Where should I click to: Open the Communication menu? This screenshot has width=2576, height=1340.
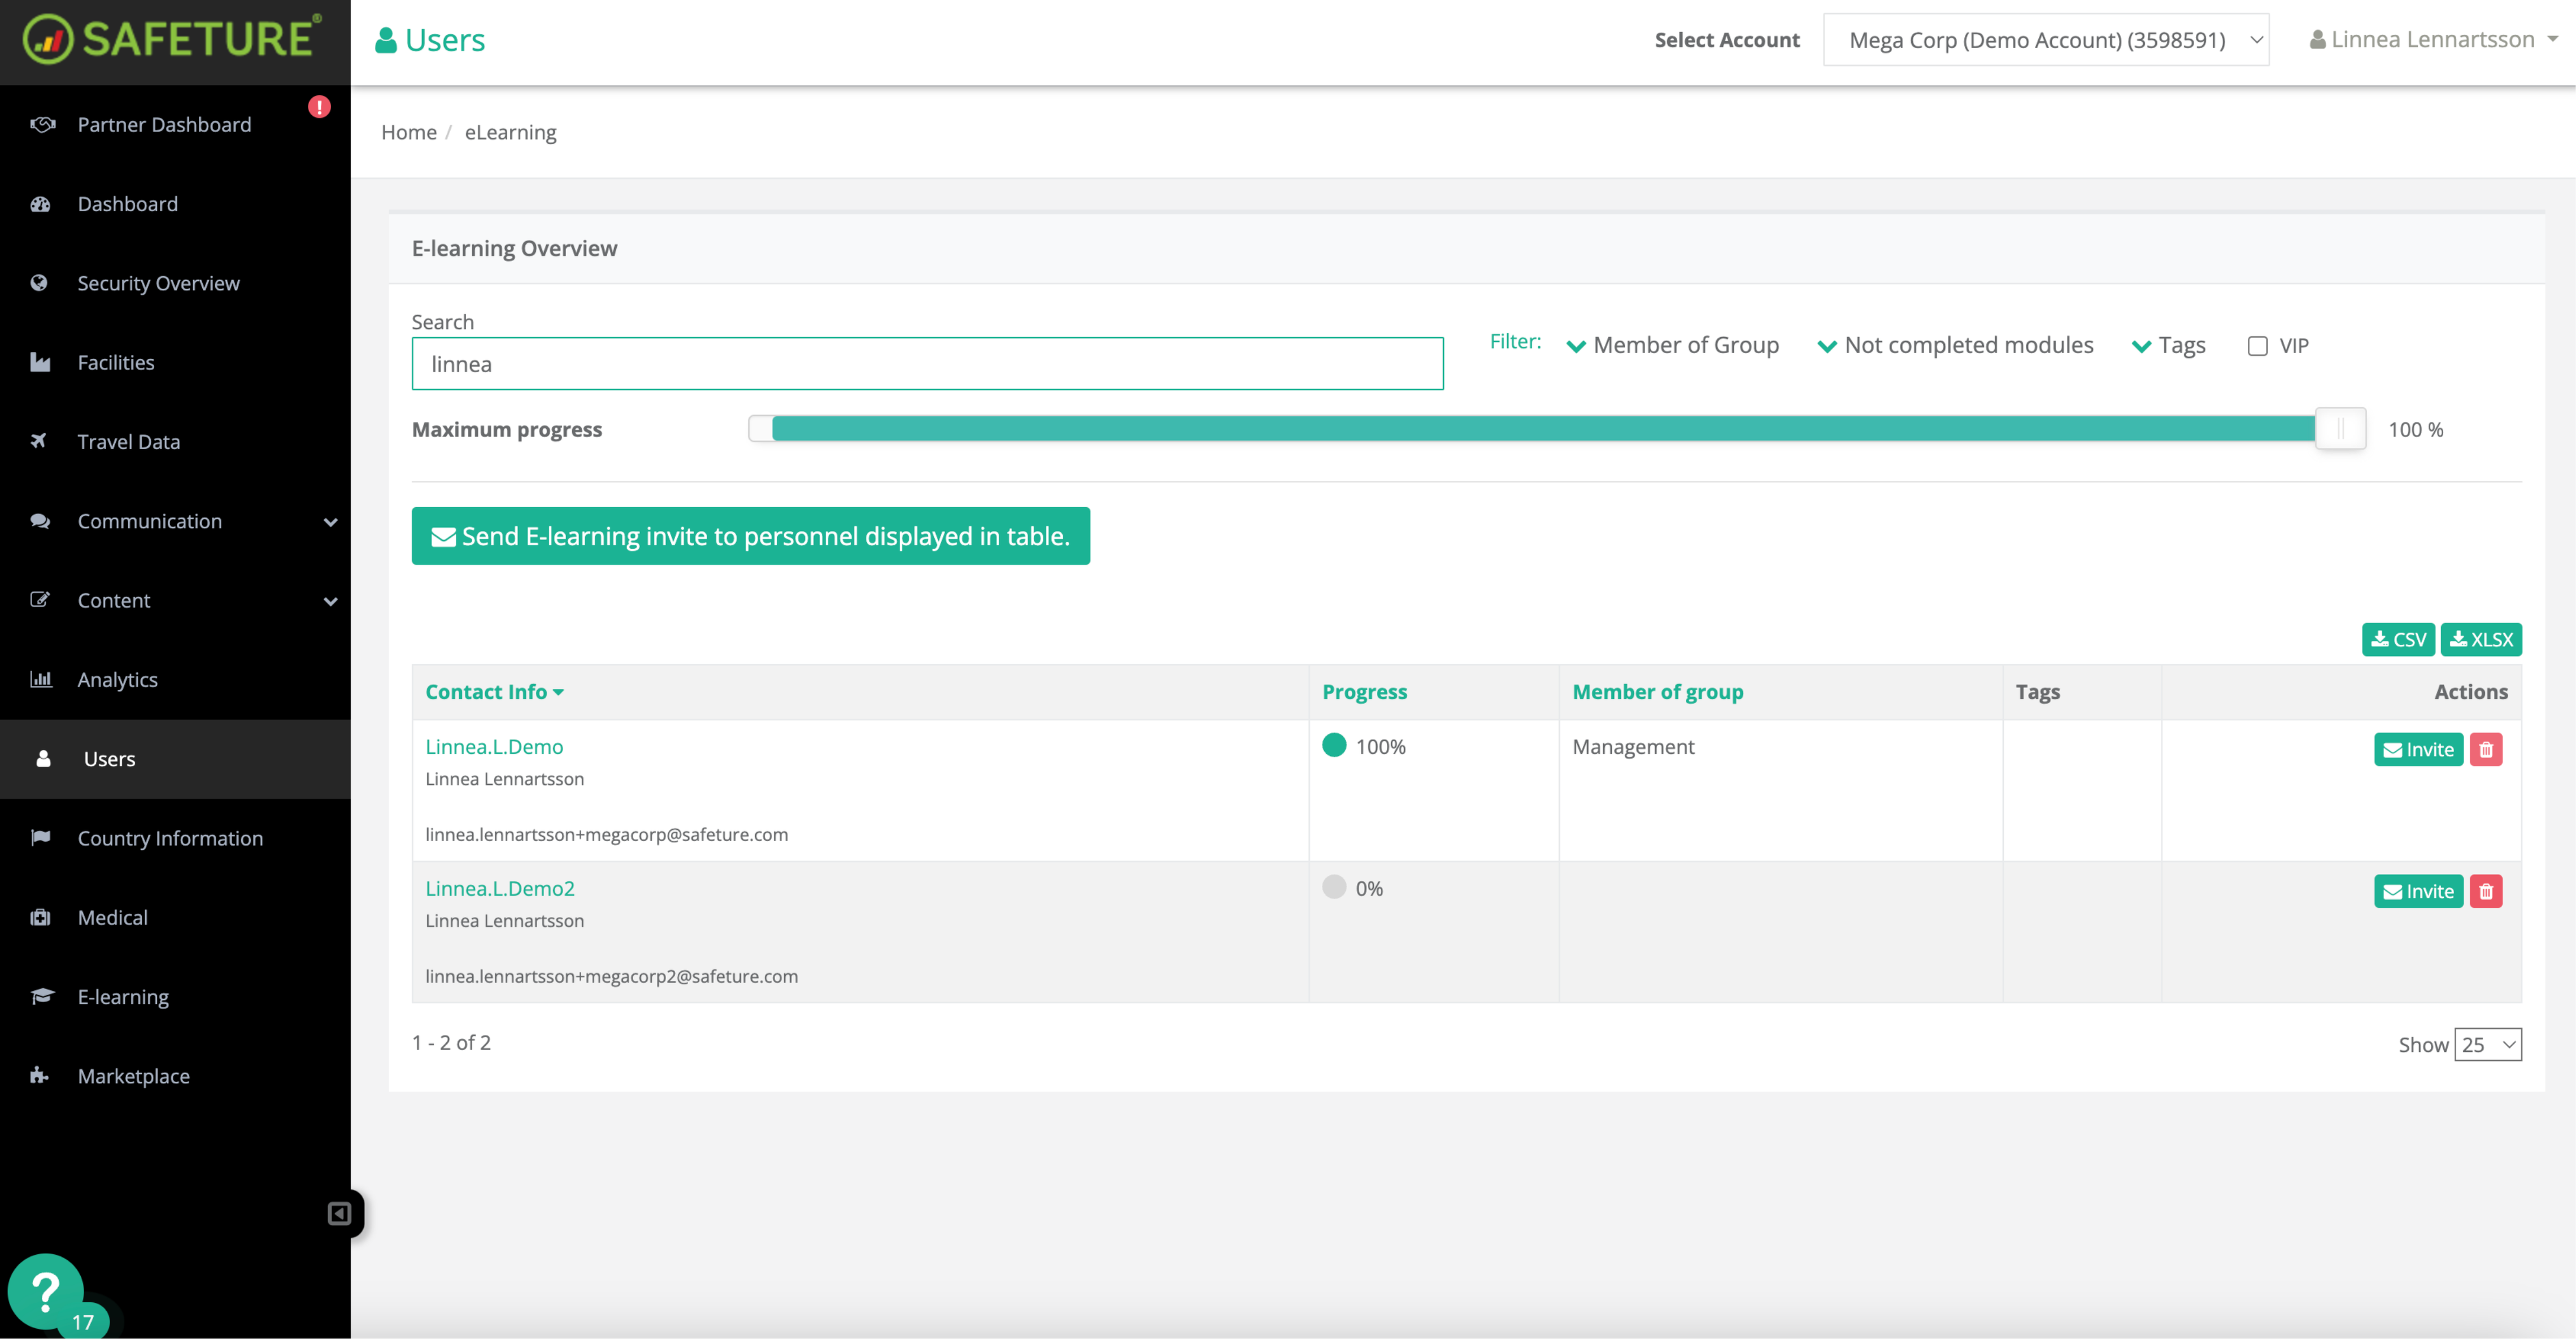150,521
